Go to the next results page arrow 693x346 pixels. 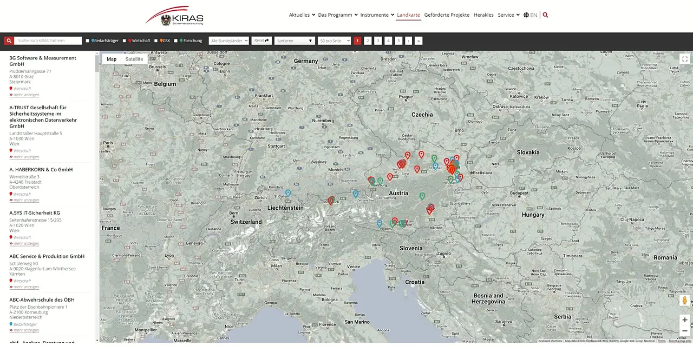coord(409,41)
